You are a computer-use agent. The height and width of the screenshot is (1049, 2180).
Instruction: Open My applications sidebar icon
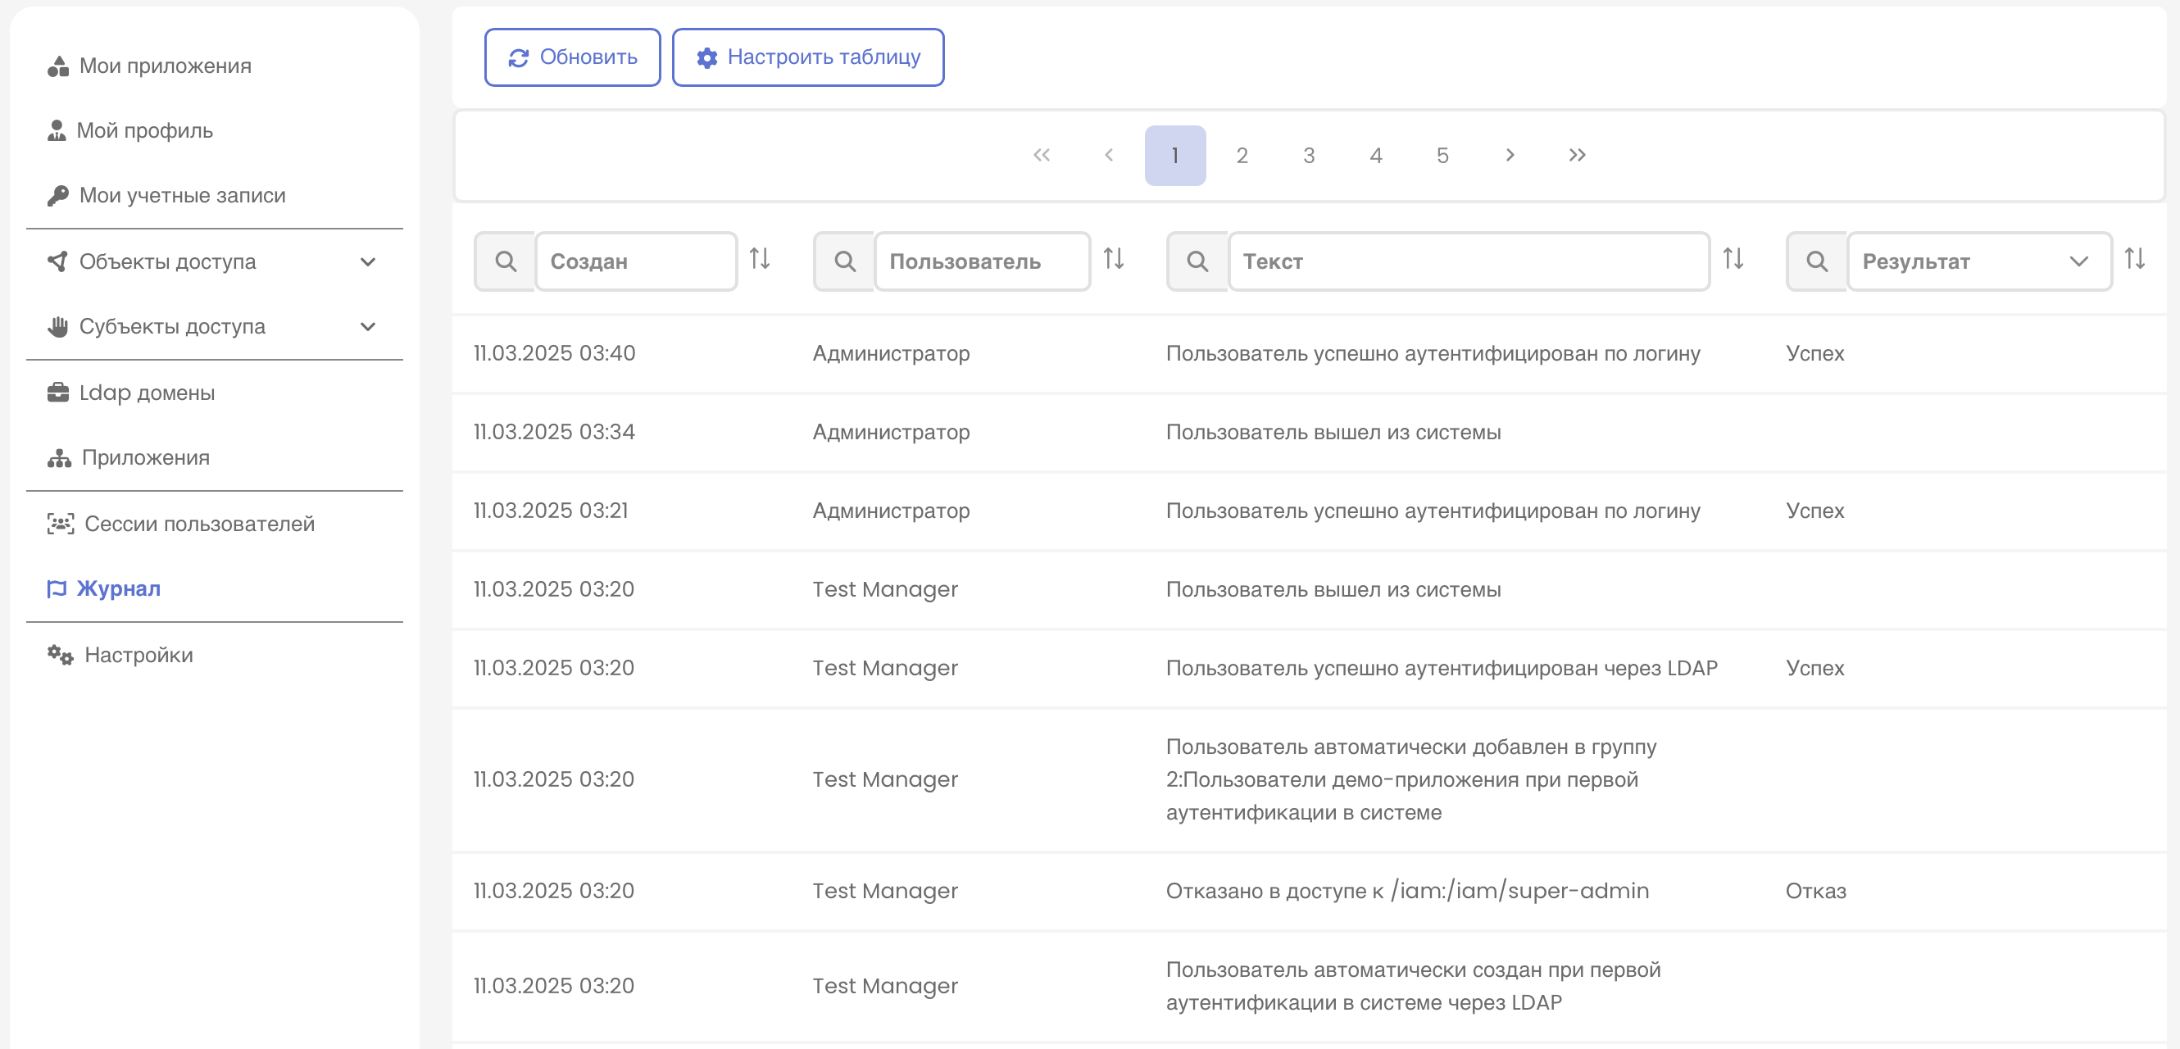57,66
